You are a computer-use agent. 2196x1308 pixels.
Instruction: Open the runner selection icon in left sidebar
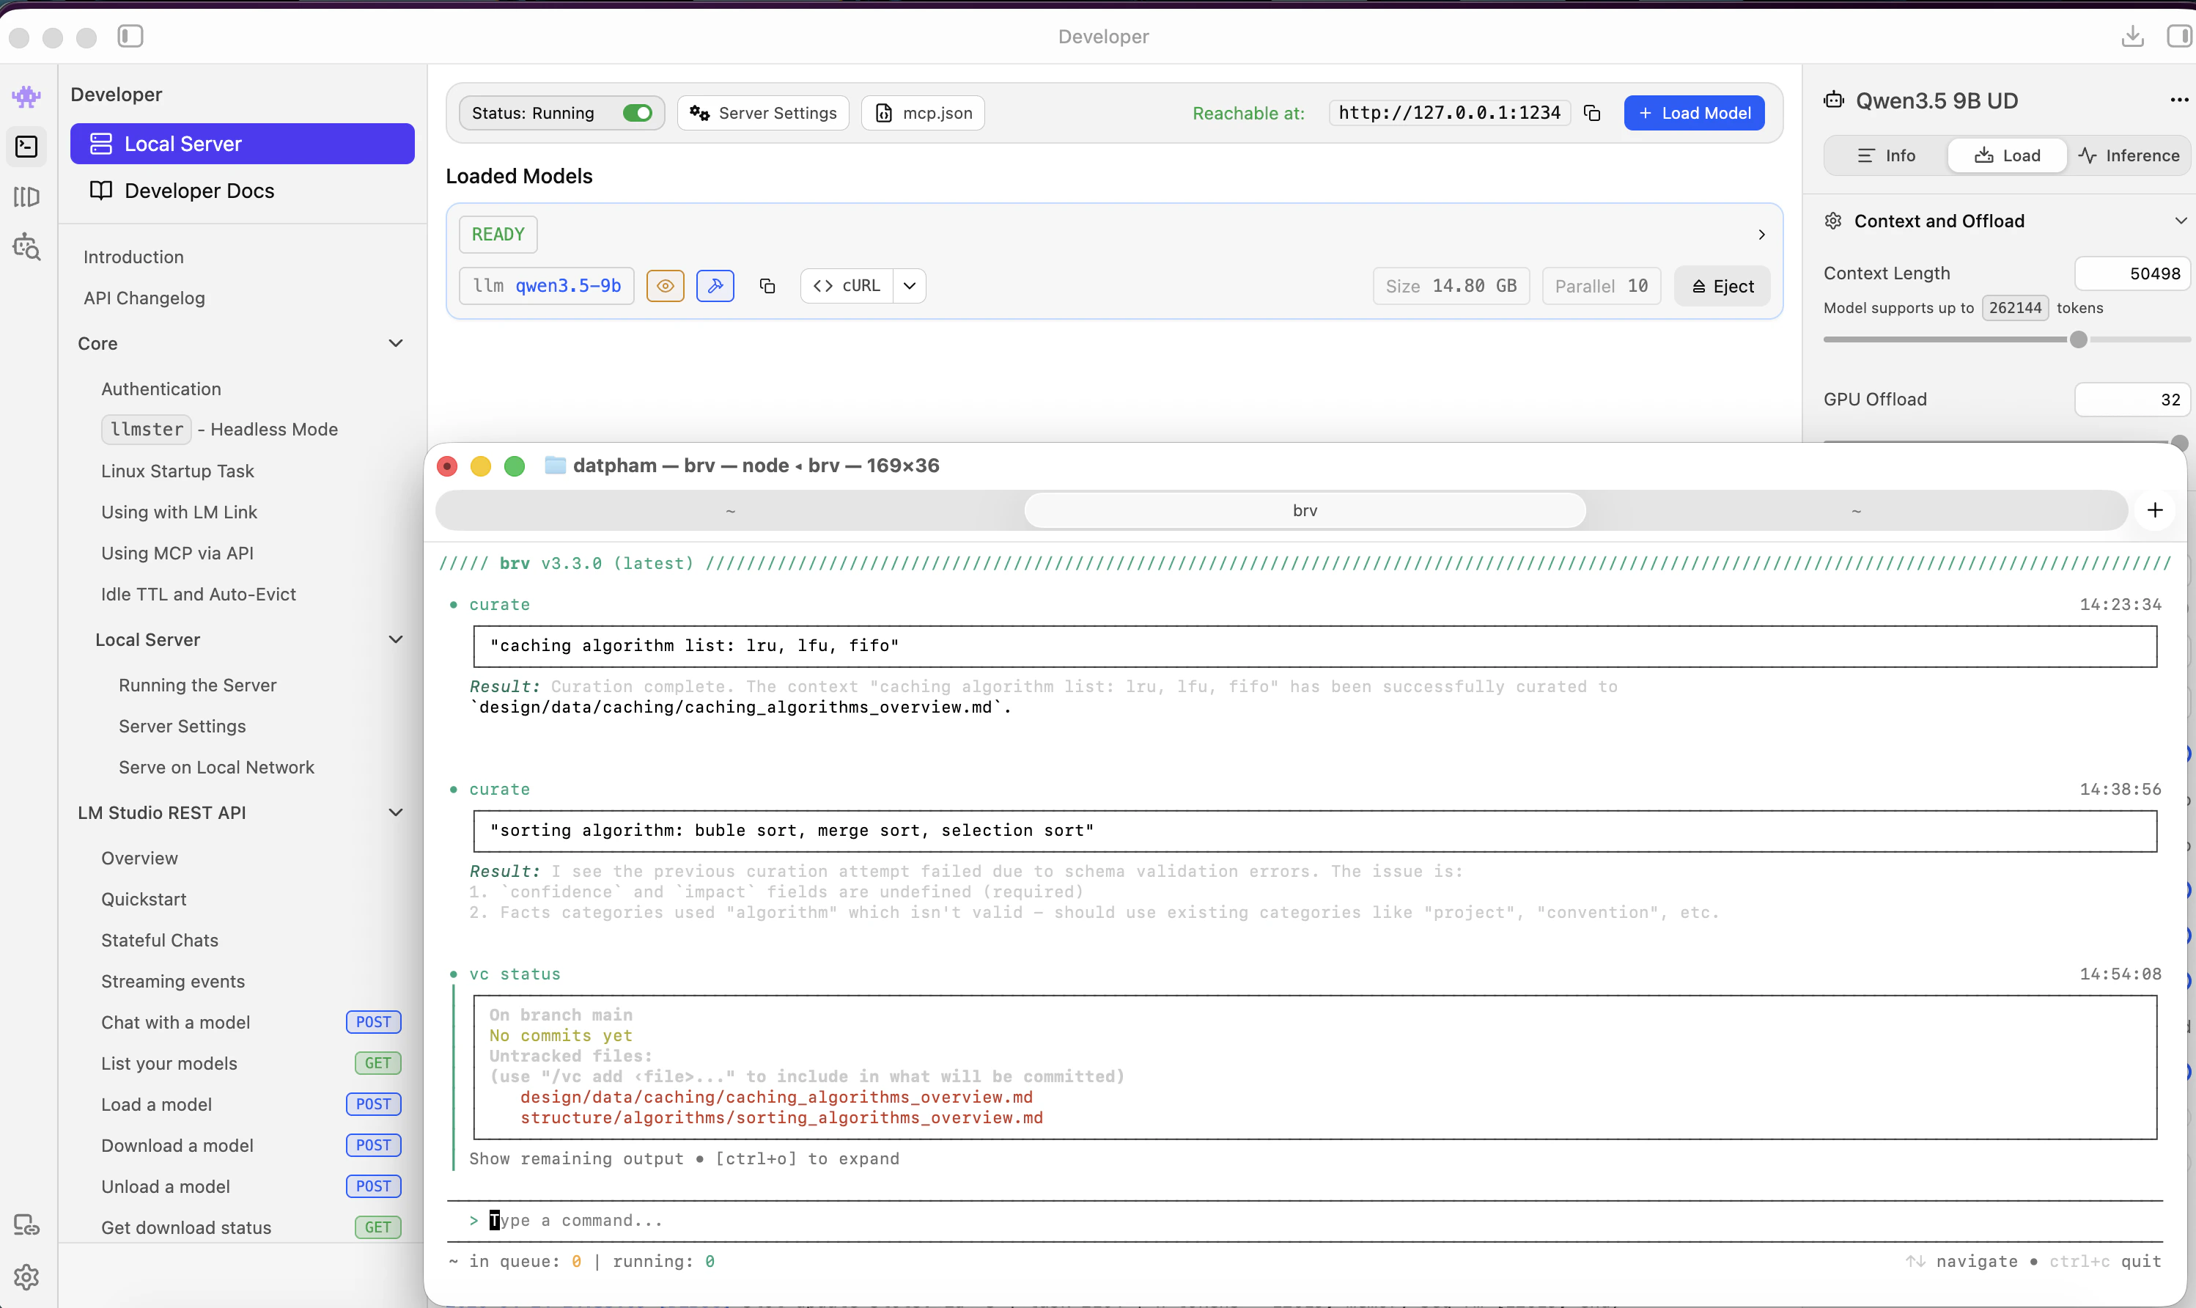point(26,196)
